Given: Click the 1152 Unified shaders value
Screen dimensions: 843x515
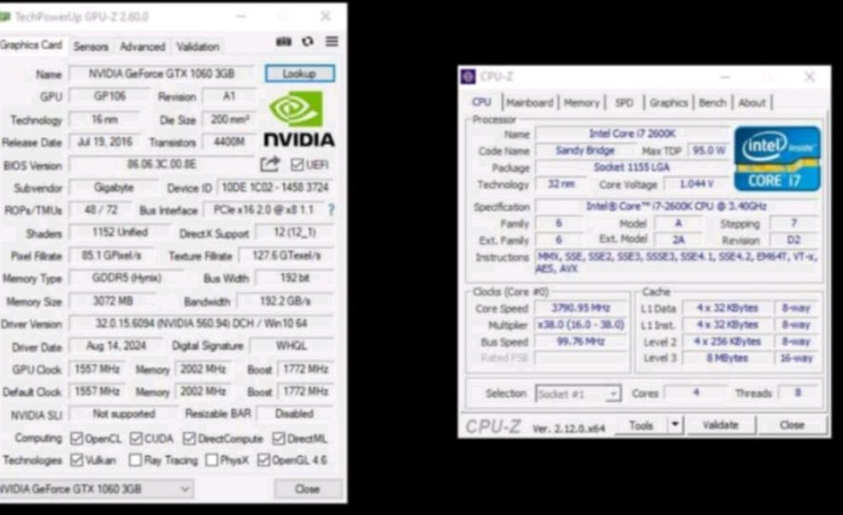Looking at the screenshot, I should (x=120, y=232).
